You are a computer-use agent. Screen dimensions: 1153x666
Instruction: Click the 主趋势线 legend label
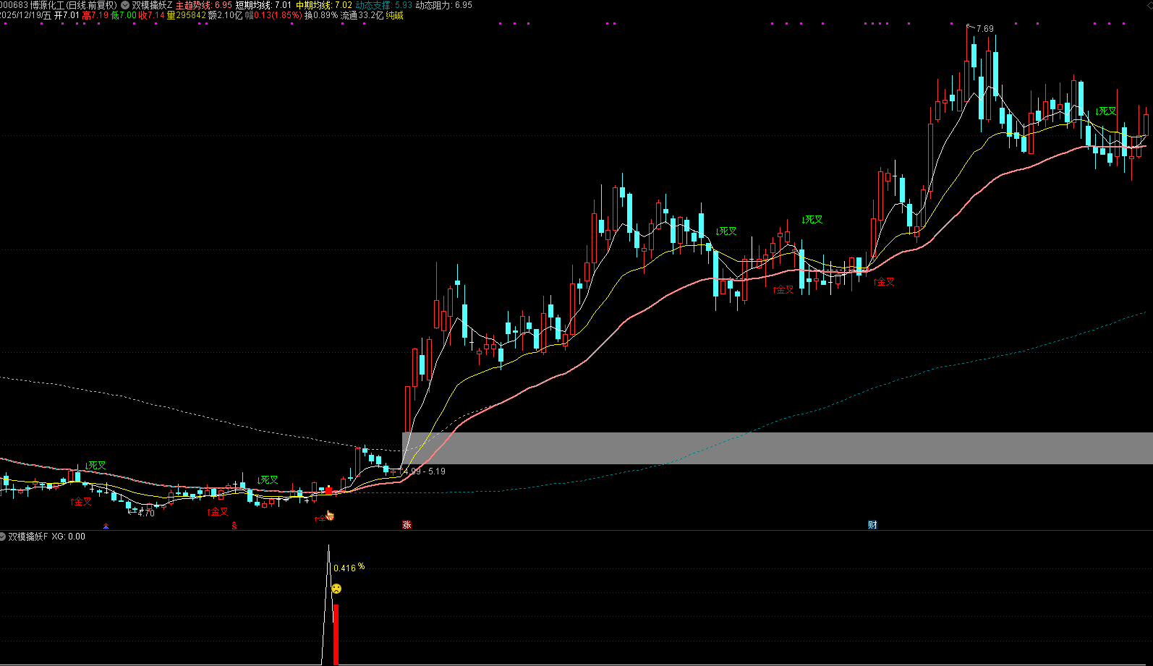point(194,5)
